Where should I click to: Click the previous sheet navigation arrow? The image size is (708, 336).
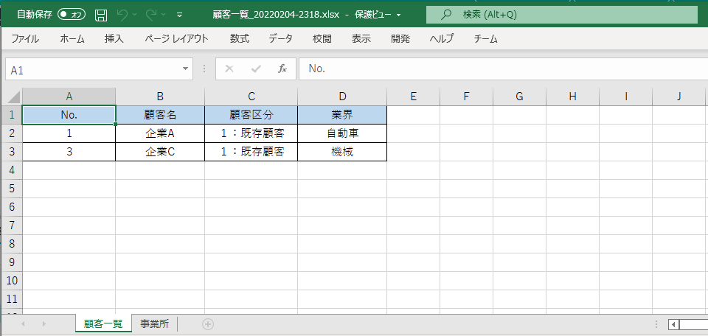click(23, 323)
